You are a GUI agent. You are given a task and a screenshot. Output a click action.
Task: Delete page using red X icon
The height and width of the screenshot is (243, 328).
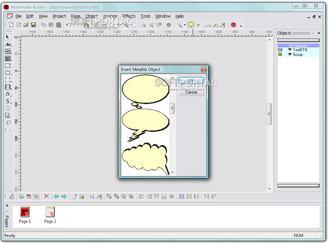click(47, 196)
